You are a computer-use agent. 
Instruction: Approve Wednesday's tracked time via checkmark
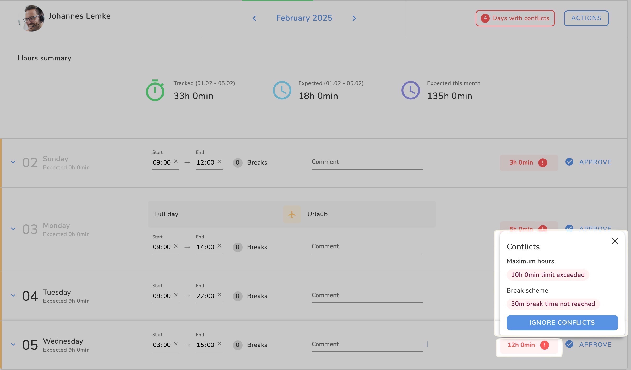tap(569, 344)
